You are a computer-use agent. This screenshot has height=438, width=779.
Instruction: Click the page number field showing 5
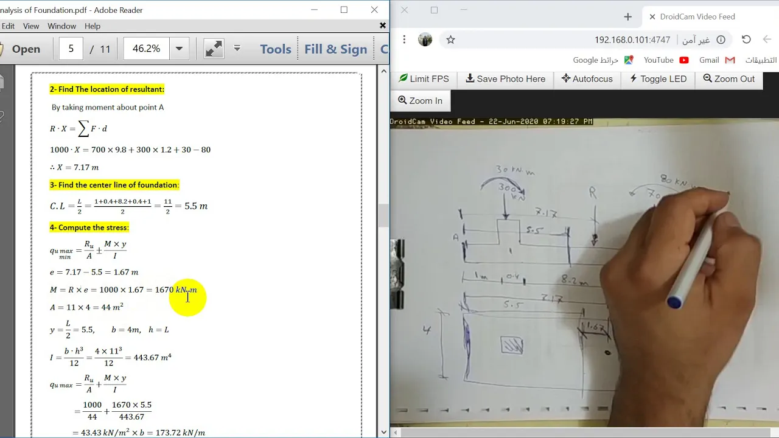pyautogui.click(x=71, y=49)
